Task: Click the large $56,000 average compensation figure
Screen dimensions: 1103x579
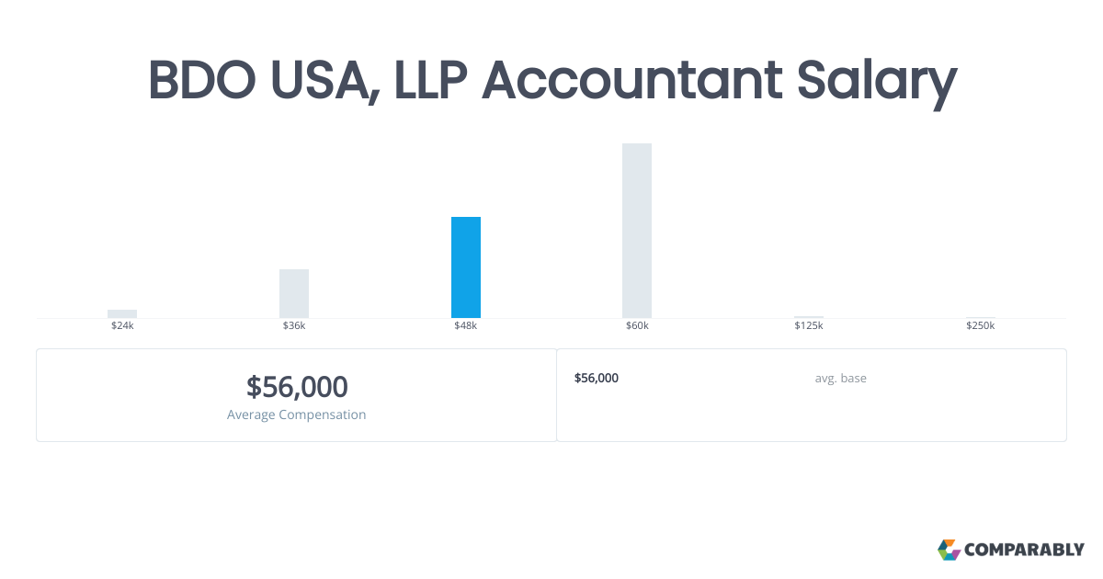Action: click(x=297, y=387)
